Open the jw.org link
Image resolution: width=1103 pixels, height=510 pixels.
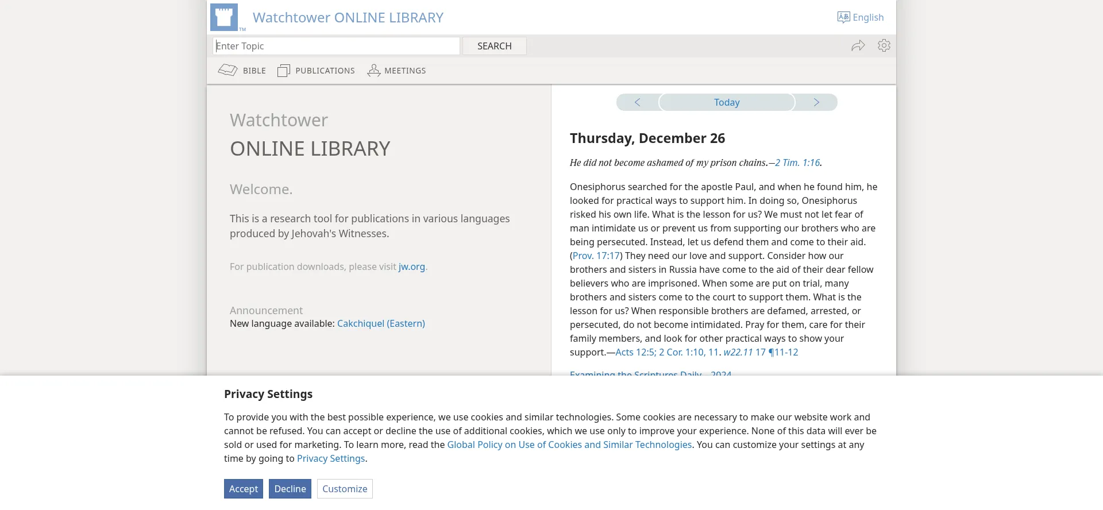point(412,266)
